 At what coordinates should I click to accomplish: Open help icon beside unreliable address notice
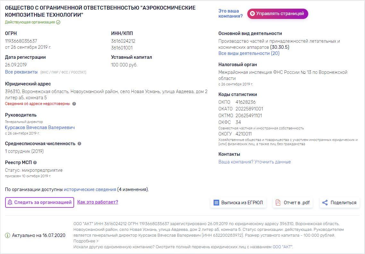[74, 104]
